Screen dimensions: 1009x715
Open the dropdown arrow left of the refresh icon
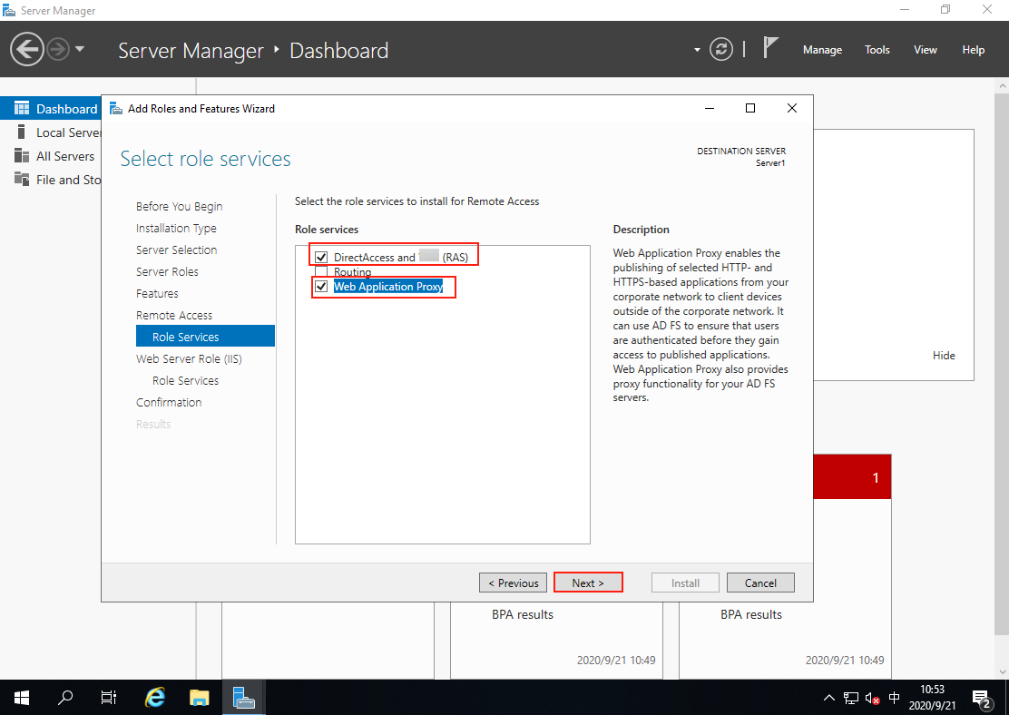(697, 50)
